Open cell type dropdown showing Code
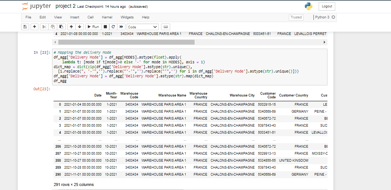This screenshot has width=391, height=190. click(x=143, y=27)
